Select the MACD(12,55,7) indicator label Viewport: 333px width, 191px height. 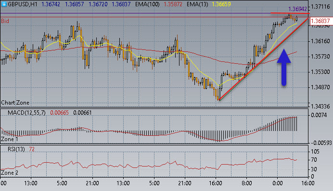coord(26,113)
